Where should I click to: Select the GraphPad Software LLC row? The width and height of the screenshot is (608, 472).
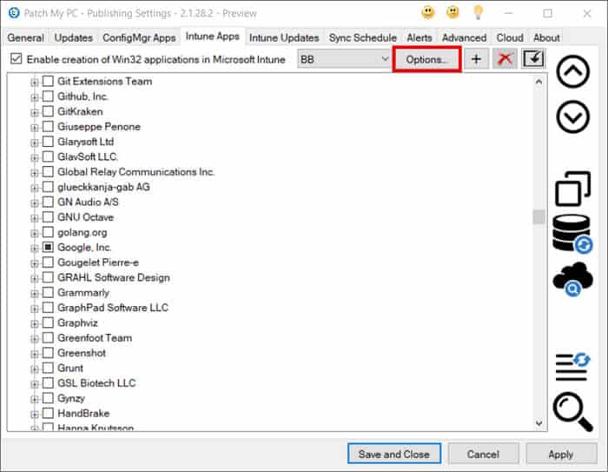click(x=113, y=308)
